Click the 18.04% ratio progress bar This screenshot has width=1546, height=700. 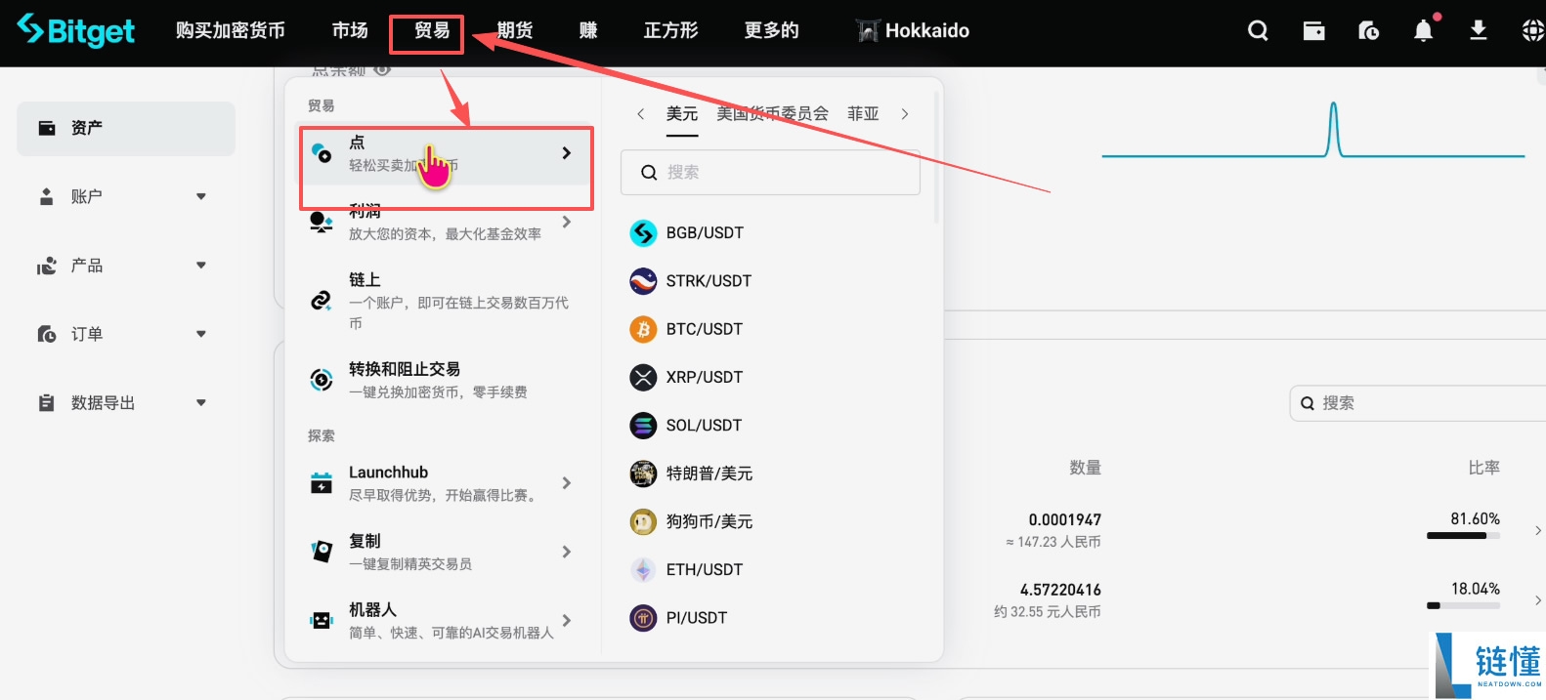coord(1463,605)
